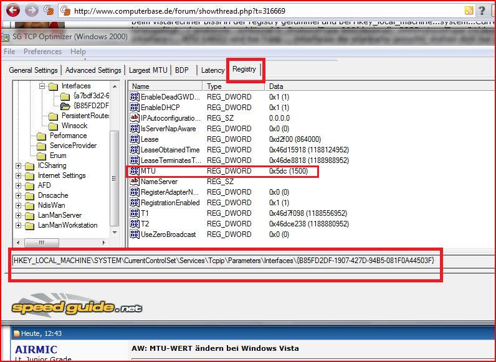496x362 pixels.
Task: Click the MTU data value 0x5dc (1500)
Action: [x=289, y=171]
